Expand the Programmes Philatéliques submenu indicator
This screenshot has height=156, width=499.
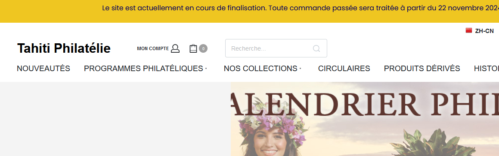206,69
